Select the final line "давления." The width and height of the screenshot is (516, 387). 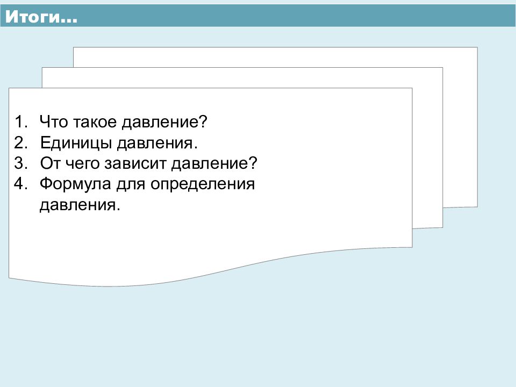(x=78, y=205)
